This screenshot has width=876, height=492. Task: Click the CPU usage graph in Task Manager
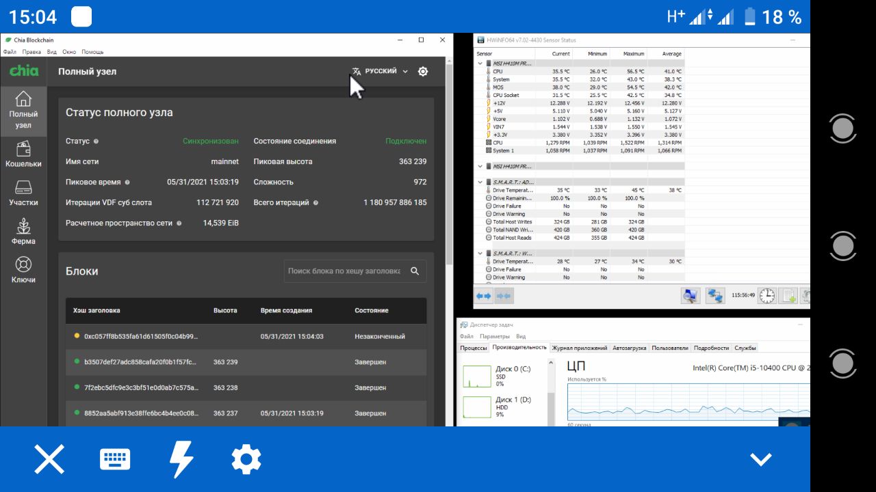(688, 401)
